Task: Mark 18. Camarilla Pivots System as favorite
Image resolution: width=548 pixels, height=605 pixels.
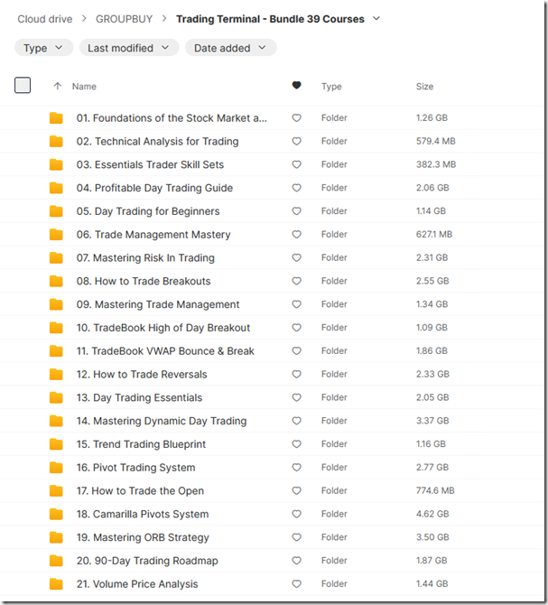Action: (x=296, y=514)
